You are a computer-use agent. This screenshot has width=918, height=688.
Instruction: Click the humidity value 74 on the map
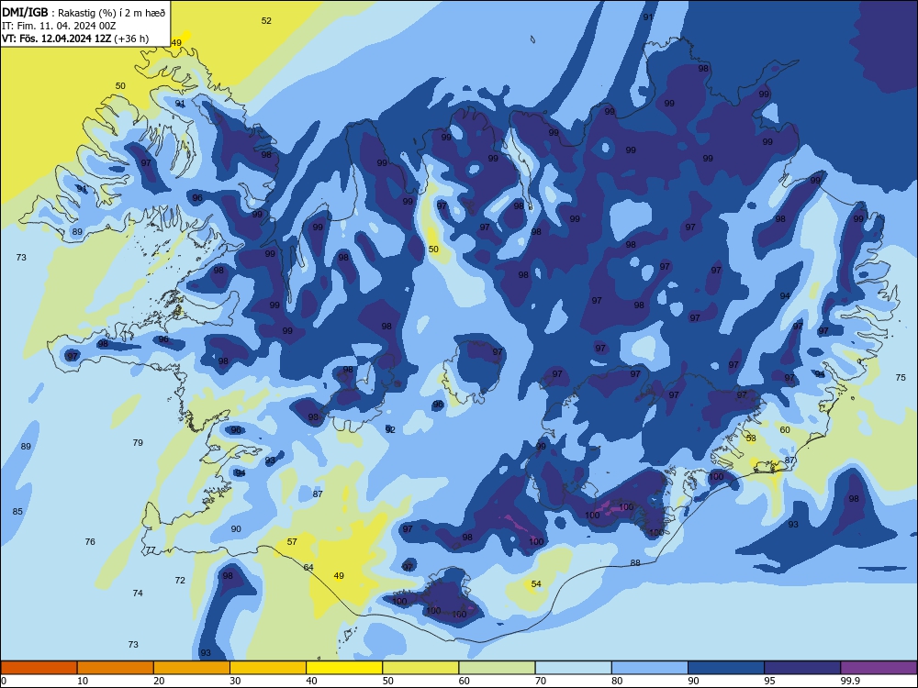(138, 594)
